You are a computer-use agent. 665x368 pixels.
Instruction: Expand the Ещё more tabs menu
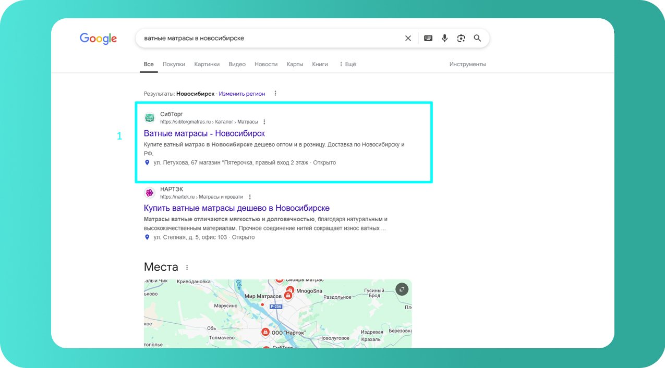click(347, 65)
